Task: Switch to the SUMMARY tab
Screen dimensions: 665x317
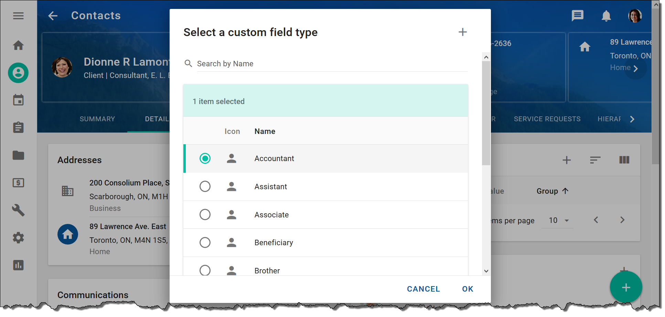Action: (97, 119)
